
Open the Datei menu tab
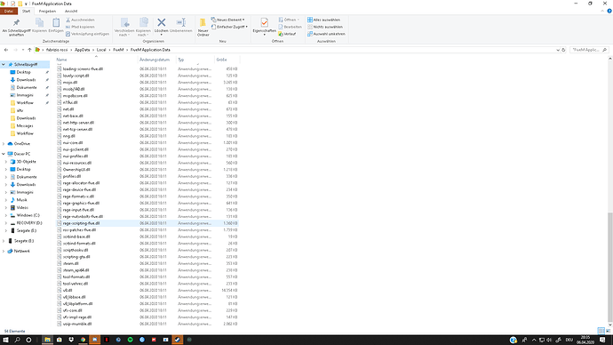pyautogui.click(x=9, y=11)
